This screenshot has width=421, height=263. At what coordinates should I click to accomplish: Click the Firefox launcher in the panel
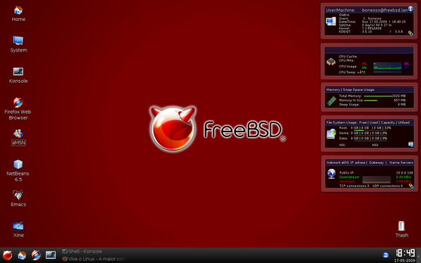click(x=36, y=256)
